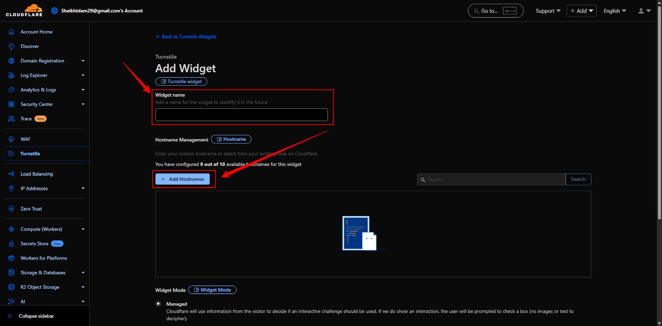Expand Security Center submenu arrow

[x=83, y=104]
